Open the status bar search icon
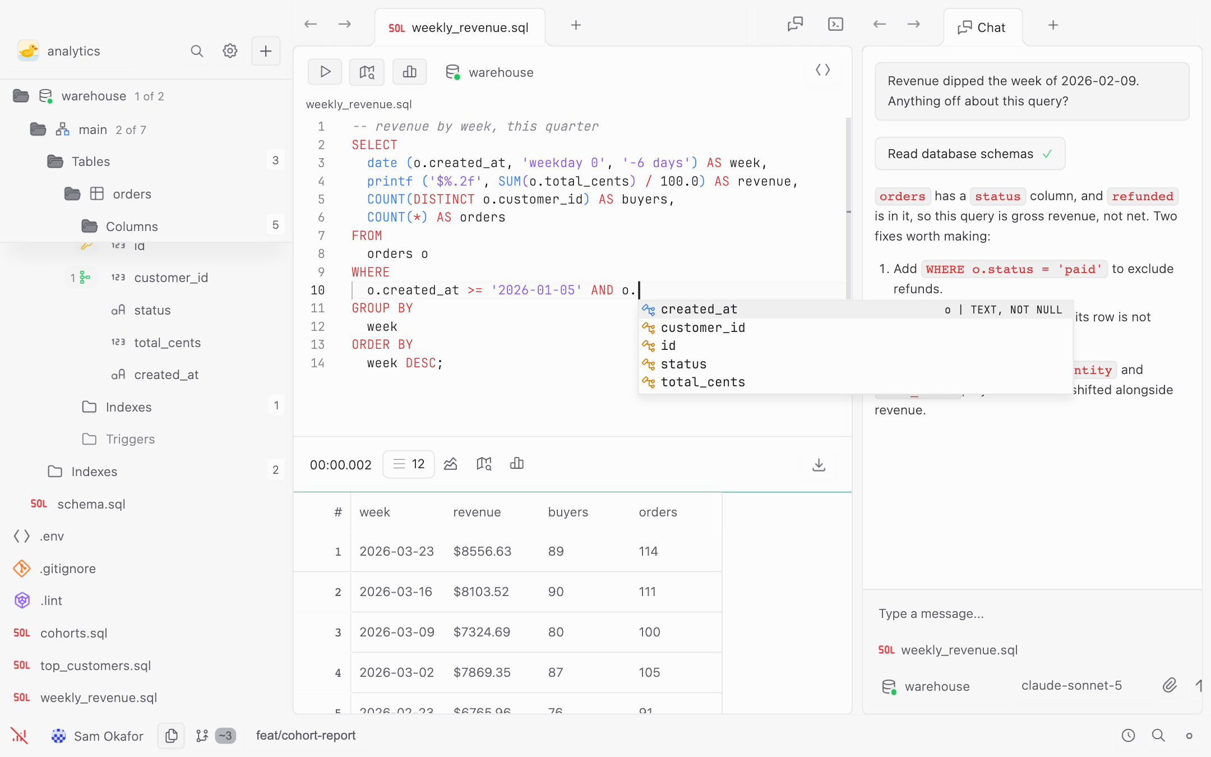Screen dimensions: 1211x757 pyautogui.click(x=1158, y=735)
